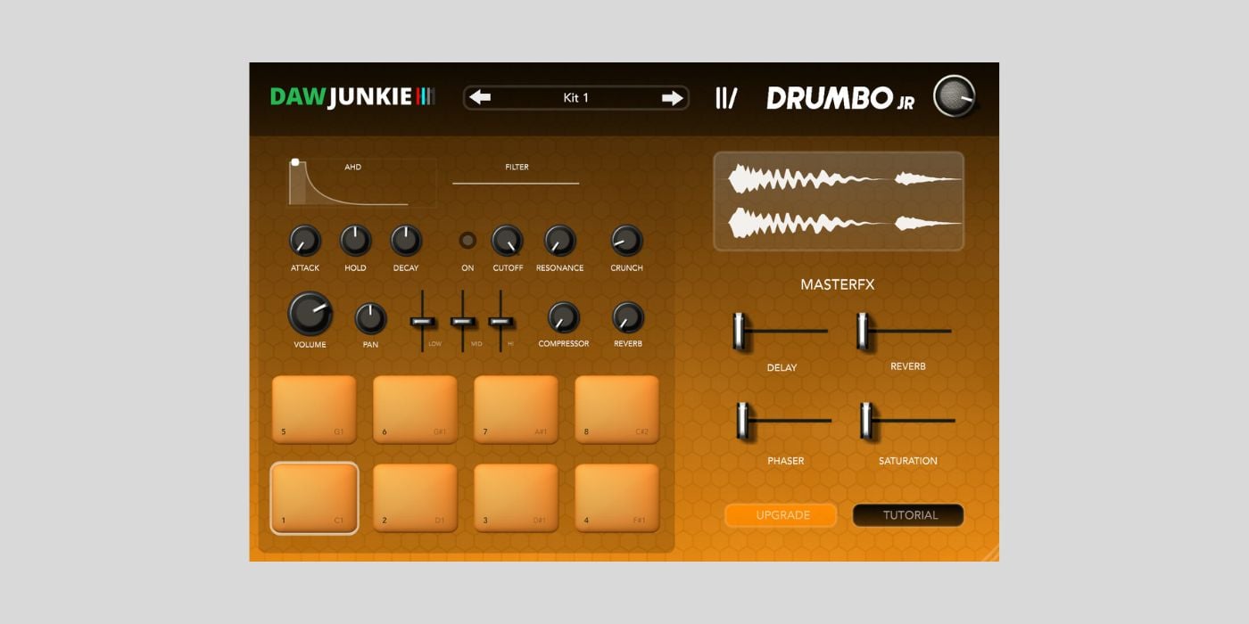This screenshot has height=624, width=1249.
Task: Click the DAW Junkie logo
Action: point(353,96)
